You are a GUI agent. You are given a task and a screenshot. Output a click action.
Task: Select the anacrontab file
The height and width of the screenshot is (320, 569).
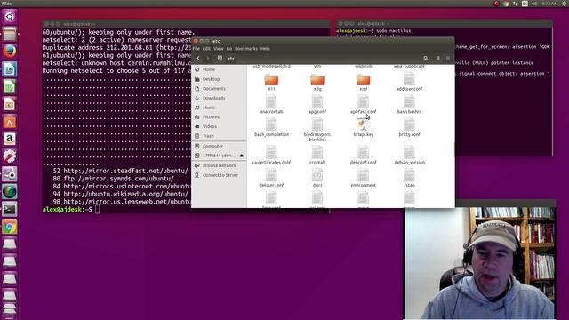click(x=271, y=105)
